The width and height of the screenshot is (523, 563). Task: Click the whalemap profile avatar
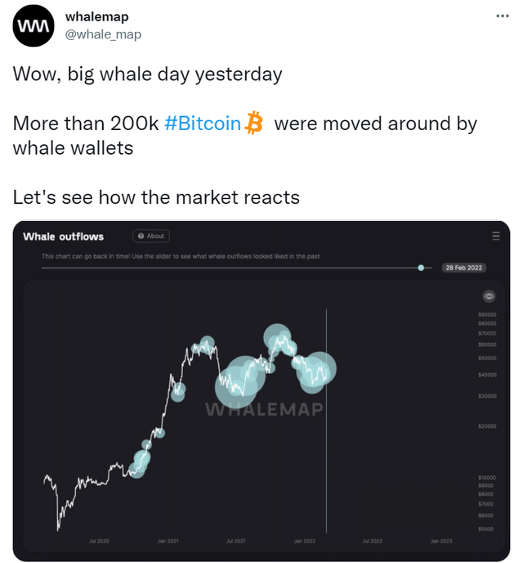point(34,27)
